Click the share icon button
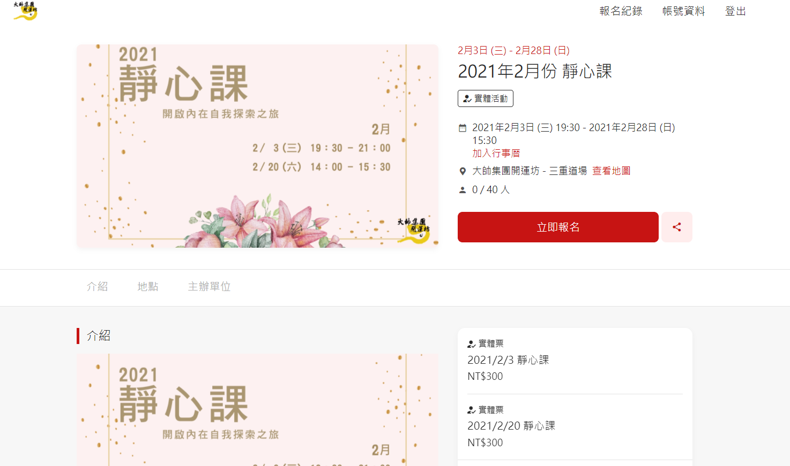790x466 pixels. tap(677, 227)
